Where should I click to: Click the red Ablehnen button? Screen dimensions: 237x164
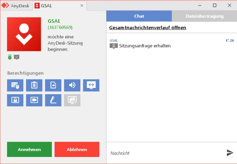click(77, 149)
